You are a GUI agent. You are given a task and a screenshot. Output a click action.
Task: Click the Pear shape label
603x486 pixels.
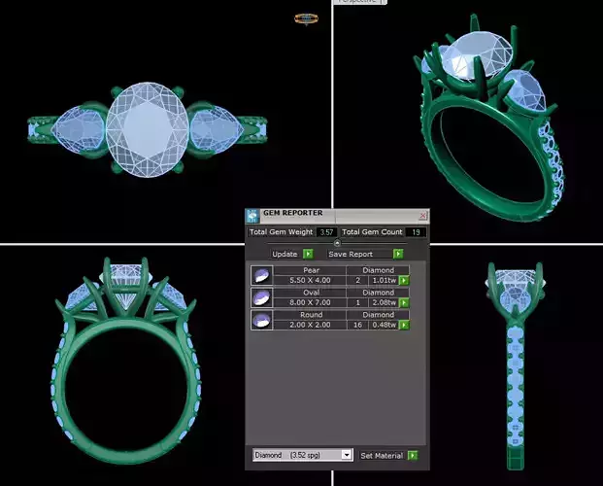click(311, 270)
